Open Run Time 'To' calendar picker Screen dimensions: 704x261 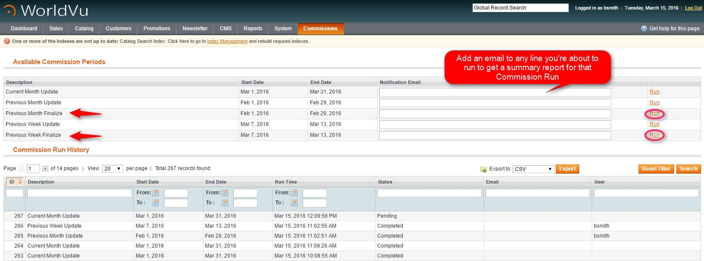294,203
